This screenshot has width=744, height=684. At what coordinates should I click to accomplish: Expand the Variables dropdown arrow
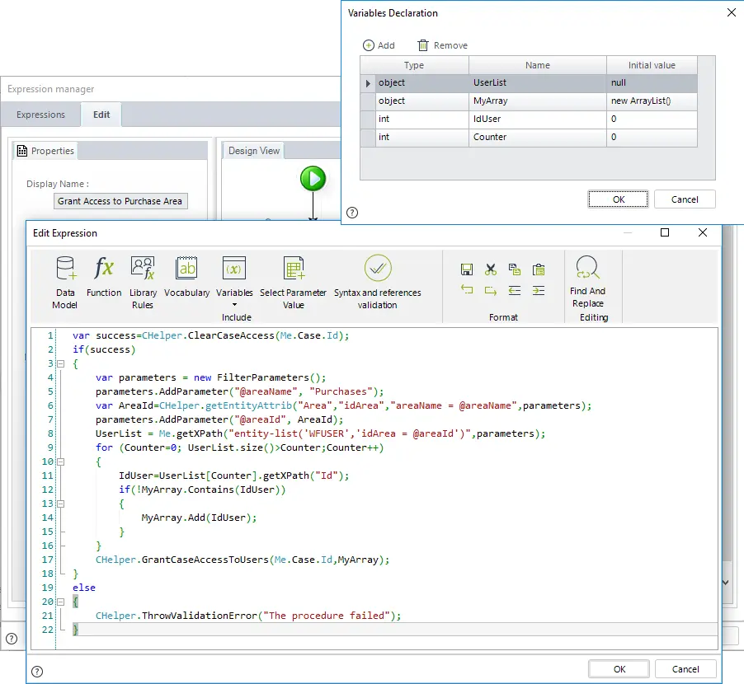pyautogui.click(x=234, y=305)
